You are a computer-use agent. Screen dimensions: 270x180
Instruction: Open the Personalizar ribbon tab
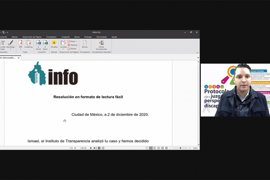pyautogui.click(x=102, y=37)
